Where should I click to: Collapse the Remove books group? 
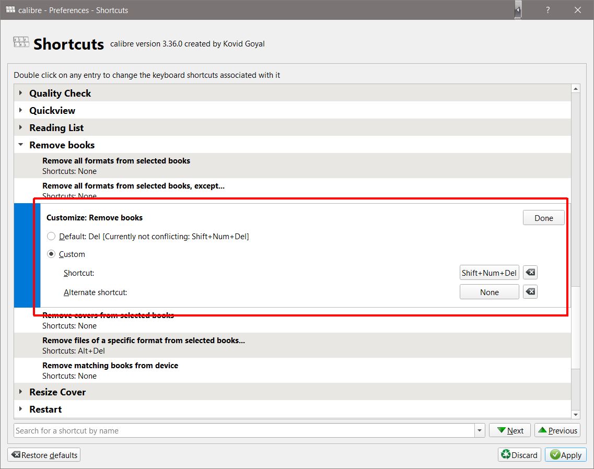[21, 145]
